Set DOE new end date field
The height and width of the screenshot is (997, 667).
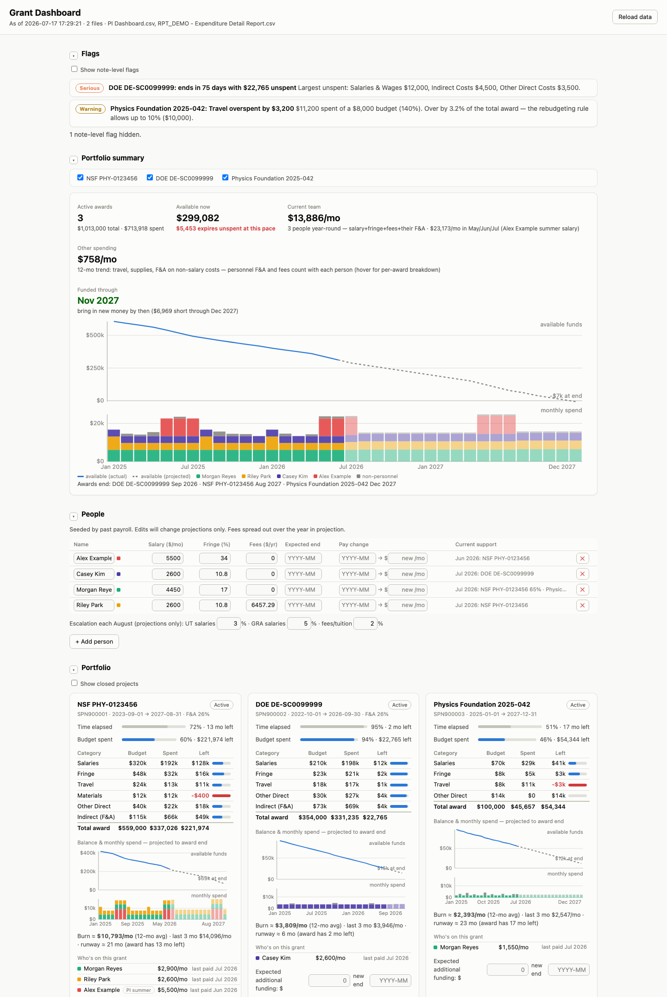coord(390,980)
